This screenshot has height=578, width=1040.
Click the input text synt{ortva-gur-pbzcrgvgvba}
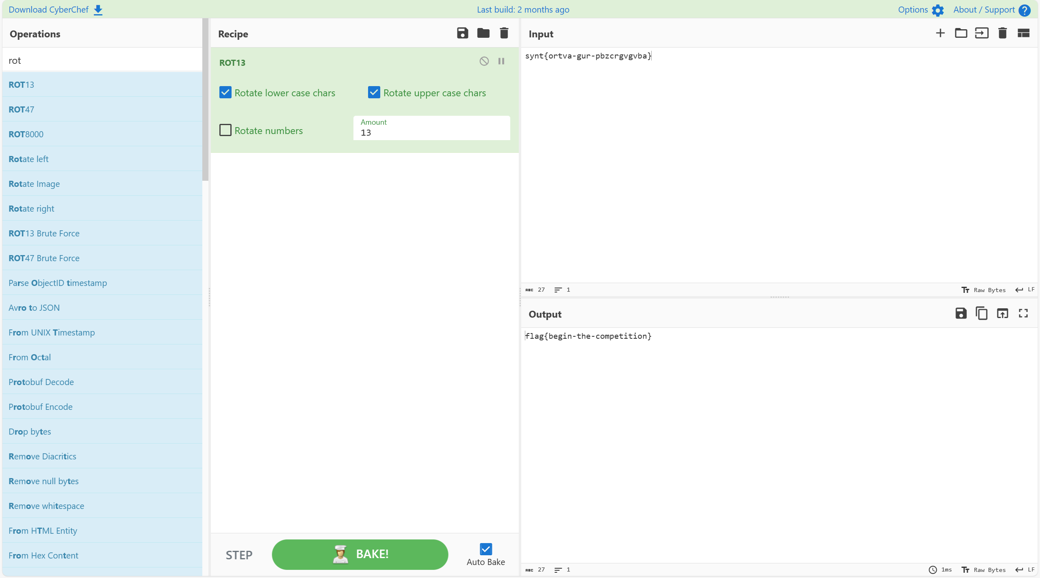point(588,56)
